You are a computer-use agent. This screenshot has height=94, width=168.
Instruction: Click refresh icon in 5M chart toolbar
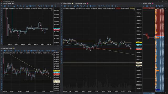pyautogui.click(x=115, y=6)
